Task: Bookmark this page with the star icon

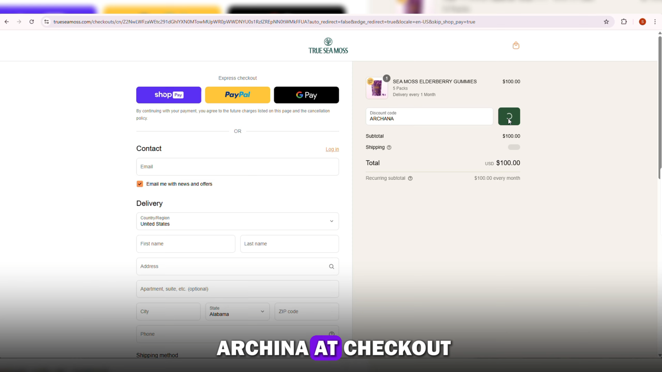Action: pyautogui.click(x=606, y=22)
